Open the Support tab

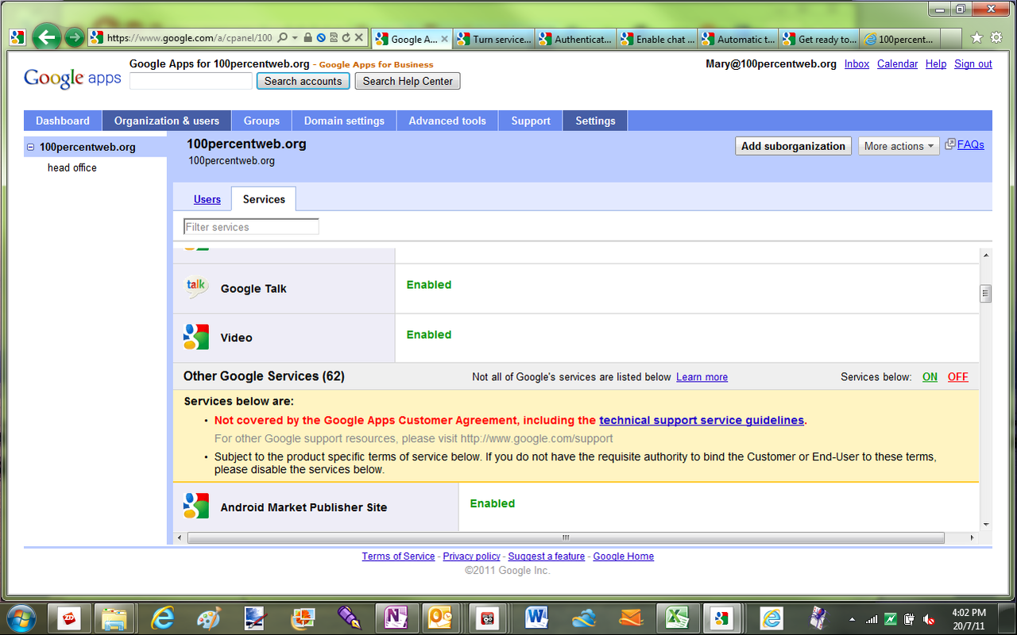click(531, 121)
